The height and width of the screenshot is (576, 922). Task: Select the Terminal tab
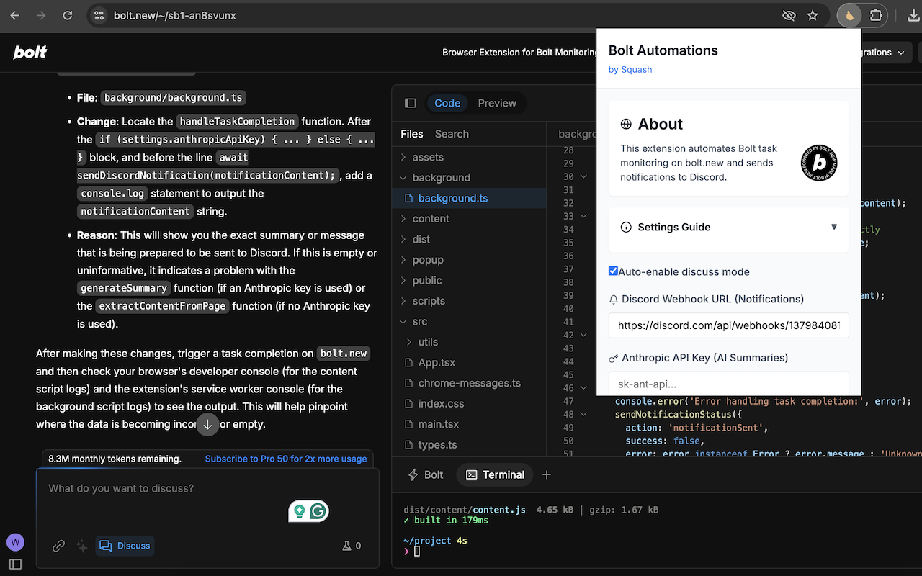[x=495, y=474]
